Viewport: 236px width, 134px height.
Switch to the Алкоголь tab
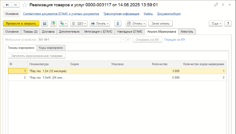pos(187,32)
